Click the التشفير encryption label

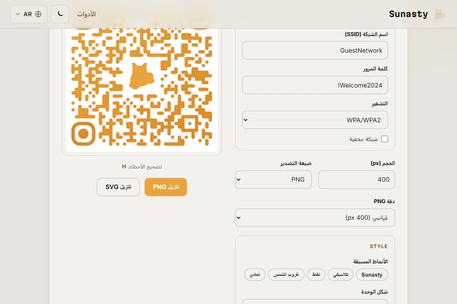pyautogui.click(x=380, y=104)
